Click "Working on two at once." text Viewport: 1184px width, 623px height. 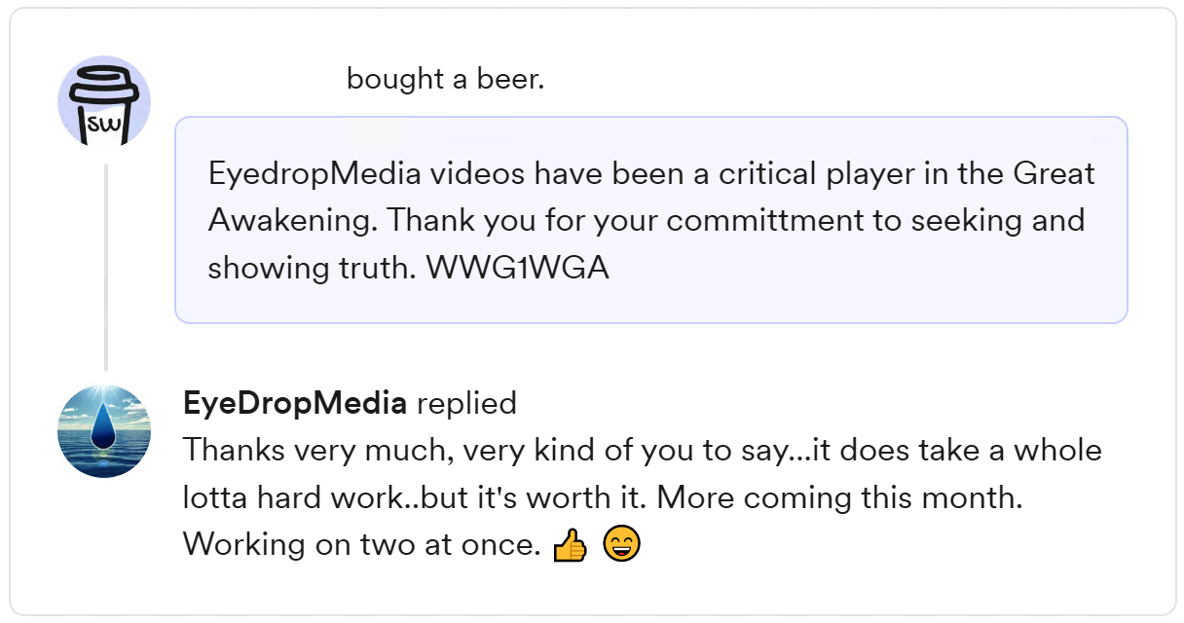coord(361,544)
